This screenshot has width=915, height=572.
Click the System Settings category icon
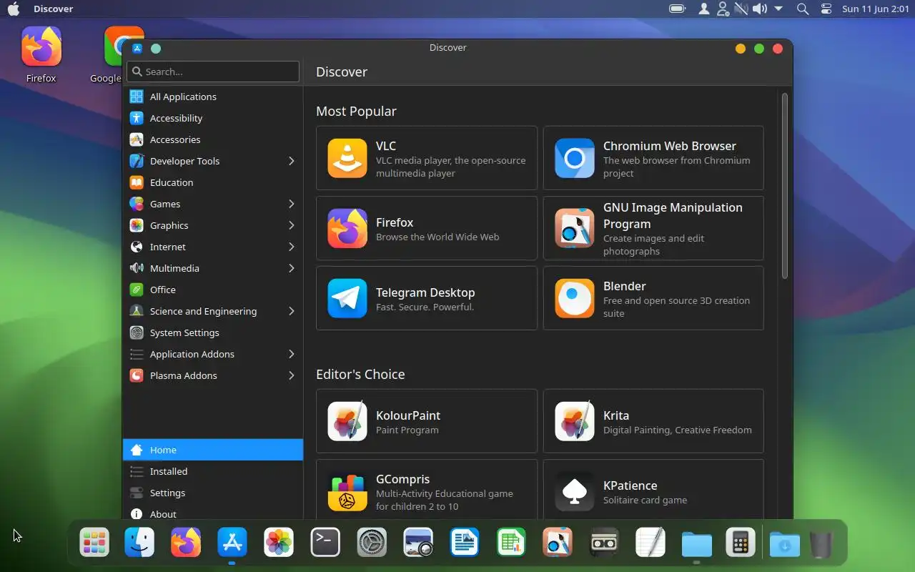(137, 332)
